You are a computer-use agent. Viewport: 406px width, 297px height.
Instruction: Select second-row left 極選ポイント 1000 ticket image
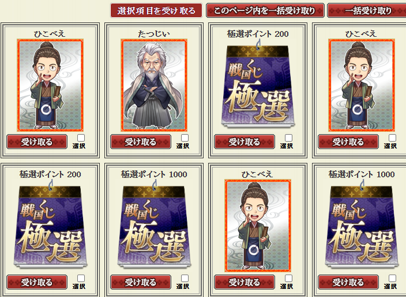point(154,227)
